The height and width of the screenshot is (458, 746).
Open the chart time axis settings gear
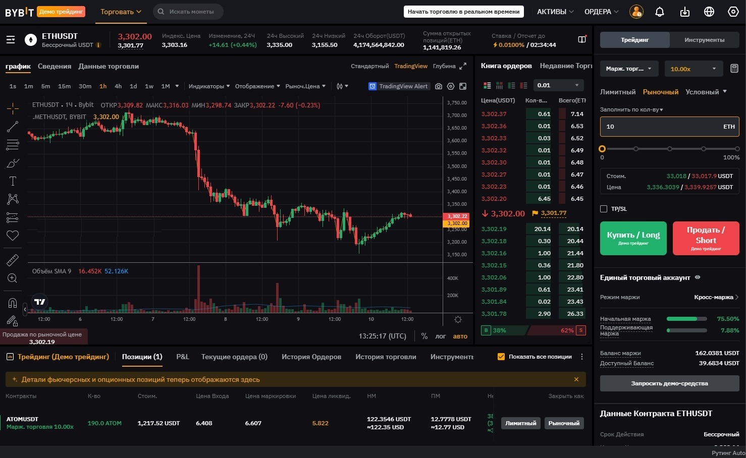pyautogui.click(x=458, y=320)
